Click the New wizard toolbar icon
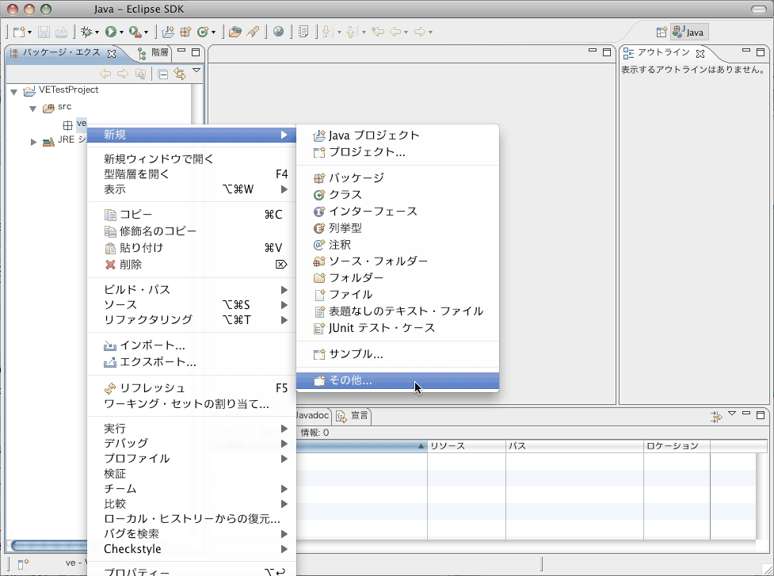Screen dimensions: 774x576 click(19, 32)
